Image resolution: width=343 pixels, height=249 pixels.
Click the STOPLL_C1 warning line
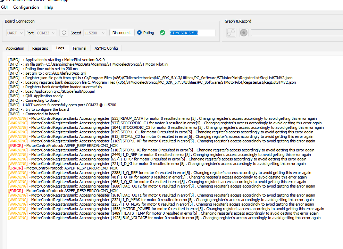click(x=161, y=132)
